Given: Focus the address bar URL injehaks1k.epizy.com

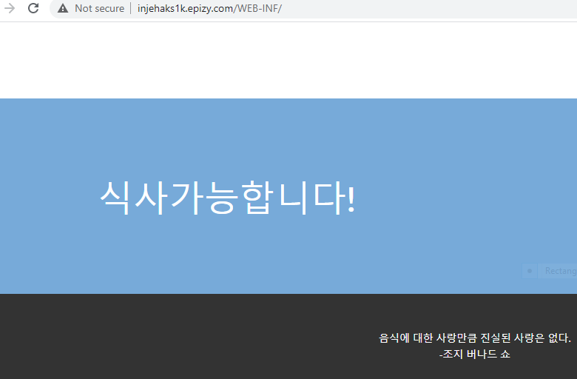Looking at the screenshot, I should point(185,9).
